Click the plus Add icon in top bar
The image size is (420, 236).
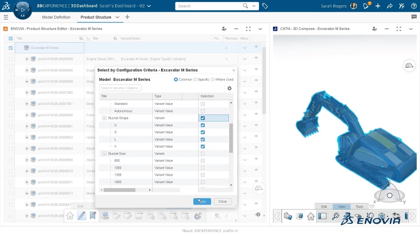[378, 6]
